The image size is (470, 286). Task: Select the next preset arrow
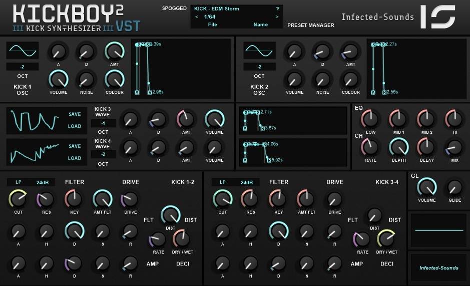point(277,16)
